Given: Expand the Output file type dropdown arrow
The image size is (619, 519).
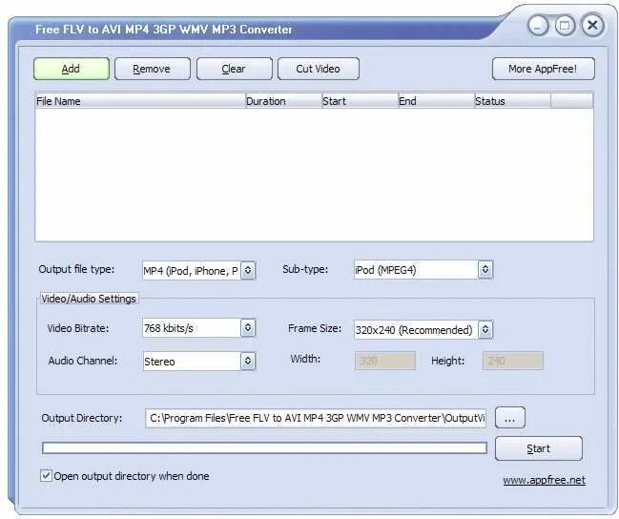Looking at the screenshot, I should (x=248, y=270).
